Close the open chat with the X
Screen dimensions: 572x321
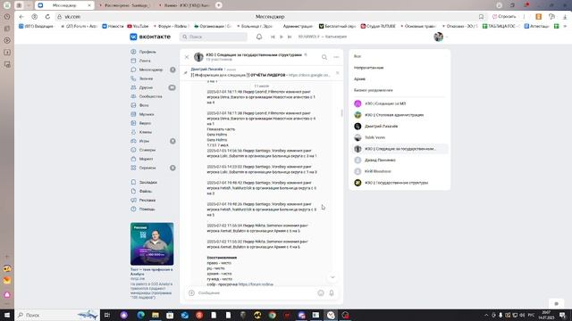point(187,57)
